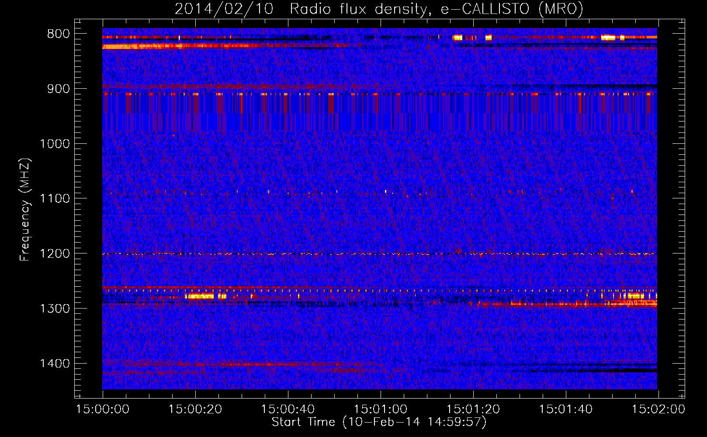707x437 pixels.
Task: Select the 800 frequency tick label
Action: click(58, 34)
